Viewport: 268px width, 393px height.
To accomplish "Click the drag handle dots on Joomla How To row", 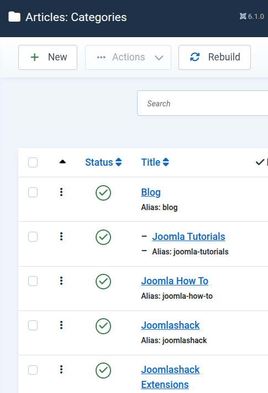I will pos(61,280).
